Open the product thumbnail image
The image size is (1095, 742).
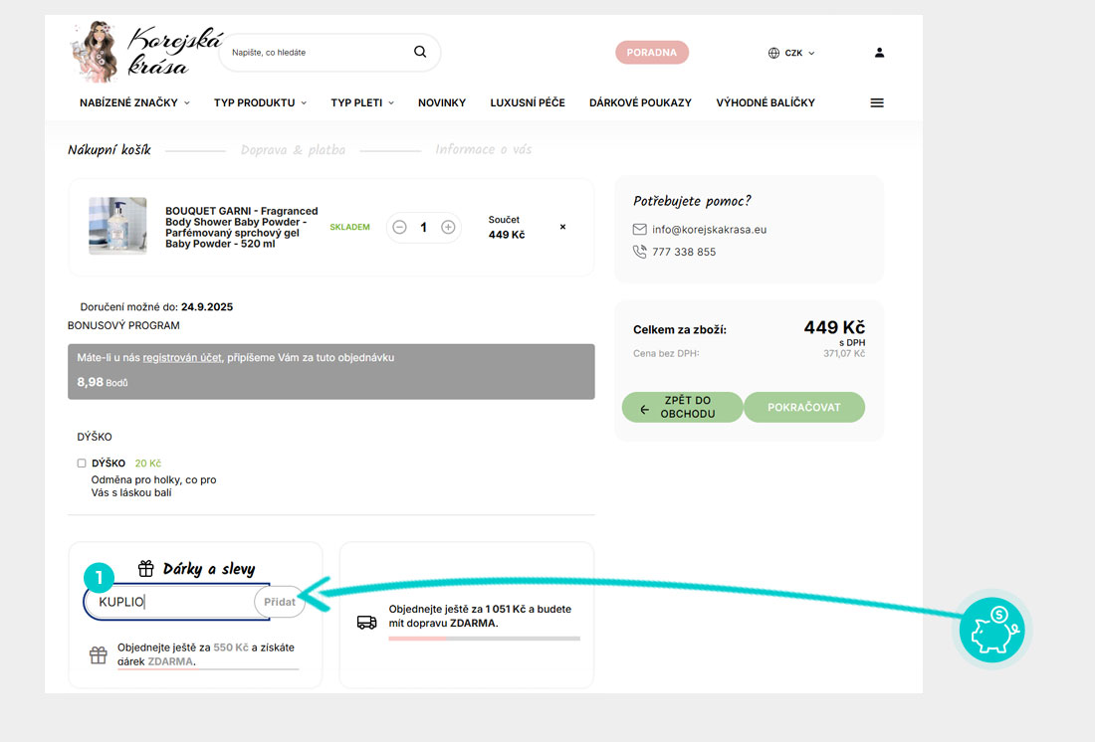point(117,226)
